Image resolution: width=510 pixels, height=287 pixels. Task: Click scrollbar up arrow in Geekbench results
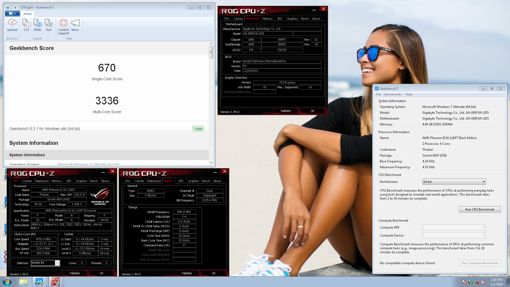click(211, 44)
